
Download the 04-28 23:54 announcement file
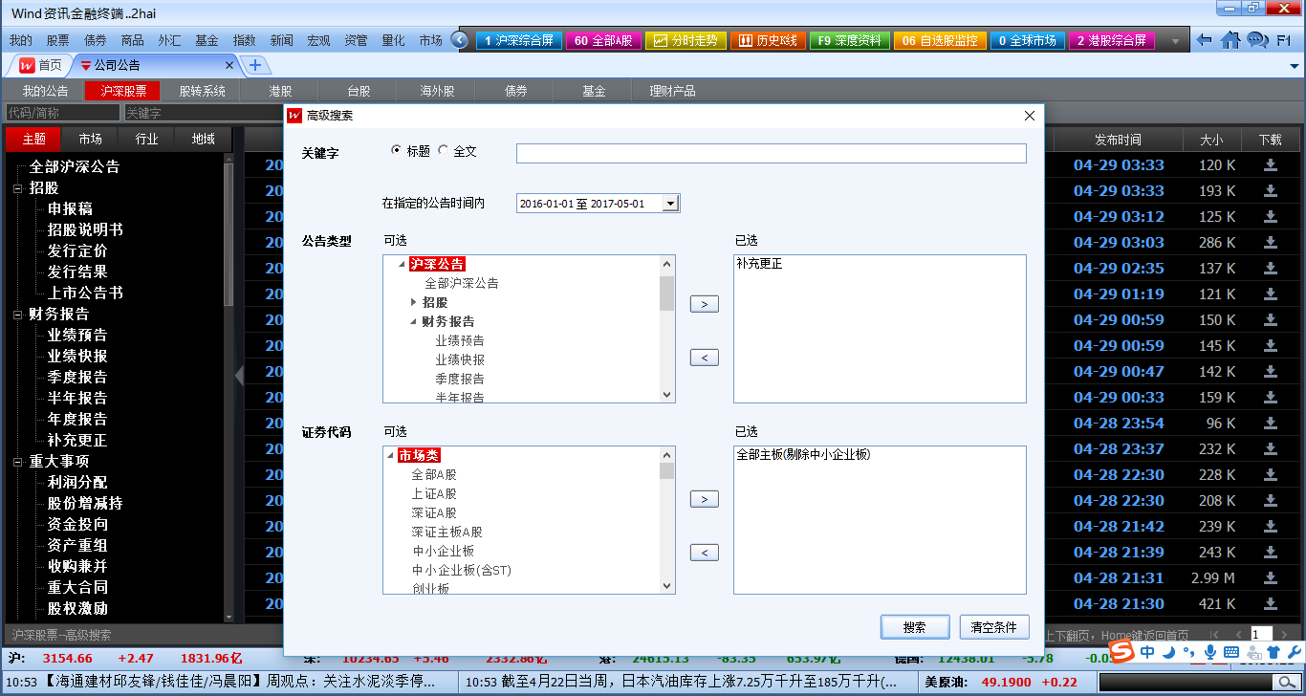click(x=1271, y=423)
